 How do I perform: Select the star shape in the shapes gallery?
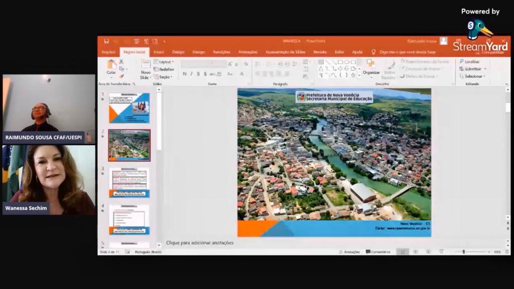(353, 75)
